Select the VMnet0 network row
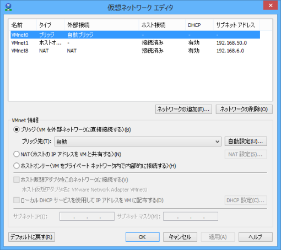Screen dimensions: 281x250 coord(135,35)
